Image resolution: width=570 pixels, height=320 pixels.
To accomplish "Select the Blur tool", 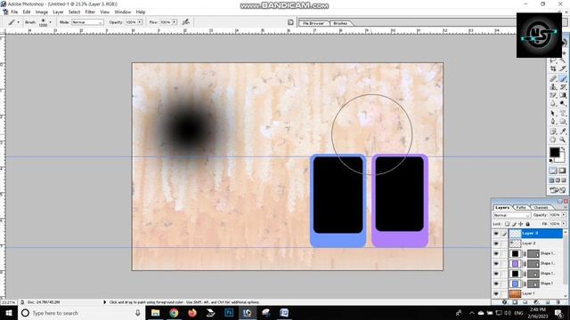I will point(552,103).
